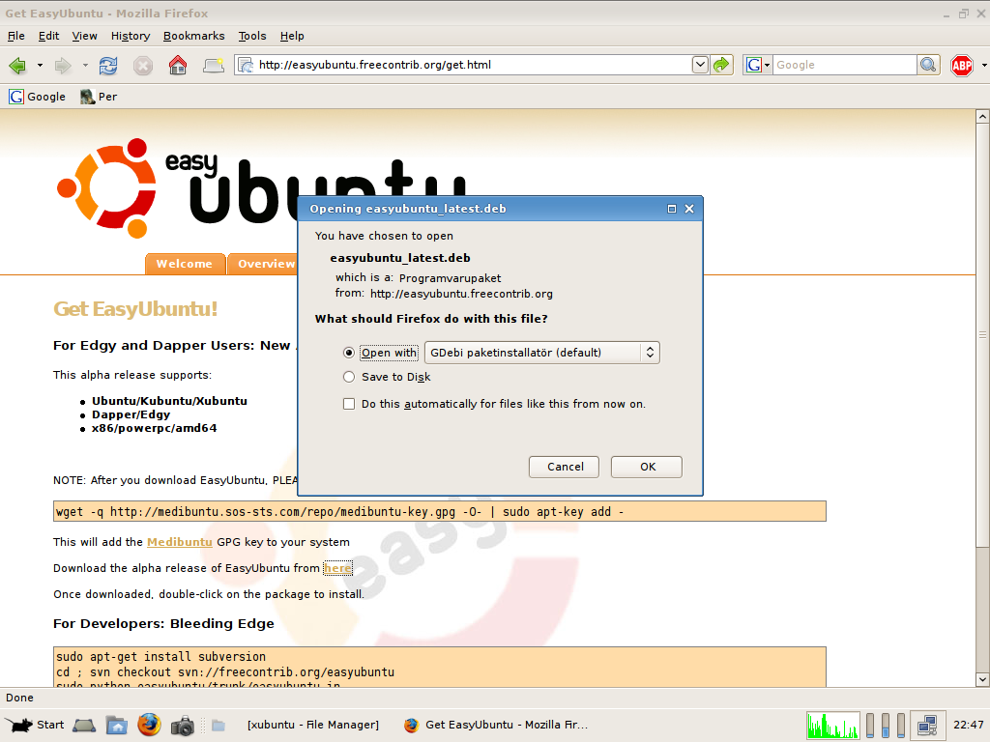Open the File menu

[15, 36]
